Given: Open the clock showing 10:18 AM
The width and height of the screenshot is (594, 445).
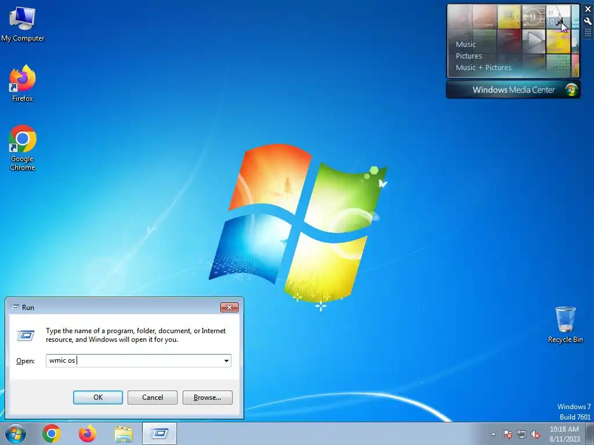Looking at the screenshot, I should point(564,433).
